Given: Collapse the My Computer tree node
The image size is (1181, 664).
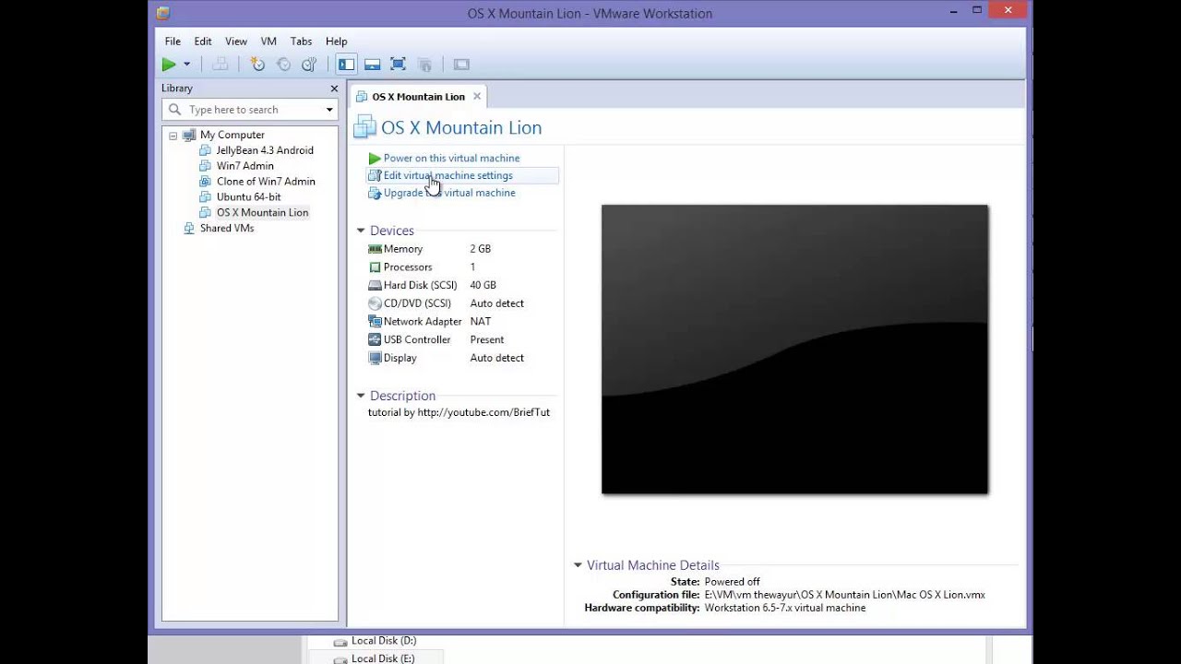Looking at the screenshot, I should tap(173, 136).
